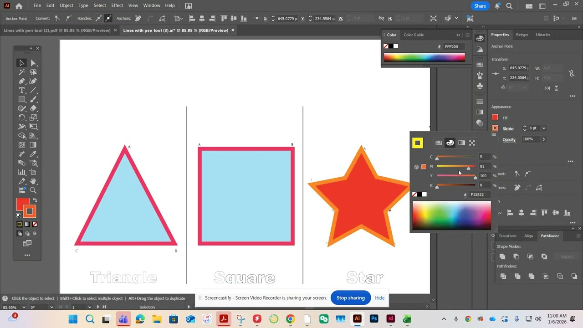This screenshot has width=583, height=328.
Task: Click the color spectrum bar in Color panel
Action: [424, 57]
